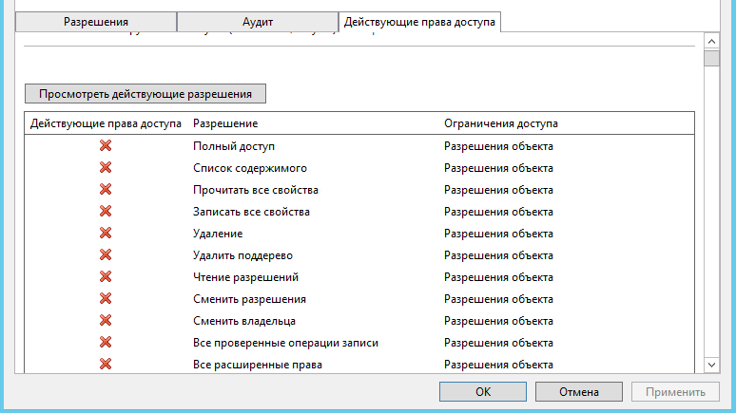Open the Аудит tab
This screenshot has height=413, width=736.
258,22
